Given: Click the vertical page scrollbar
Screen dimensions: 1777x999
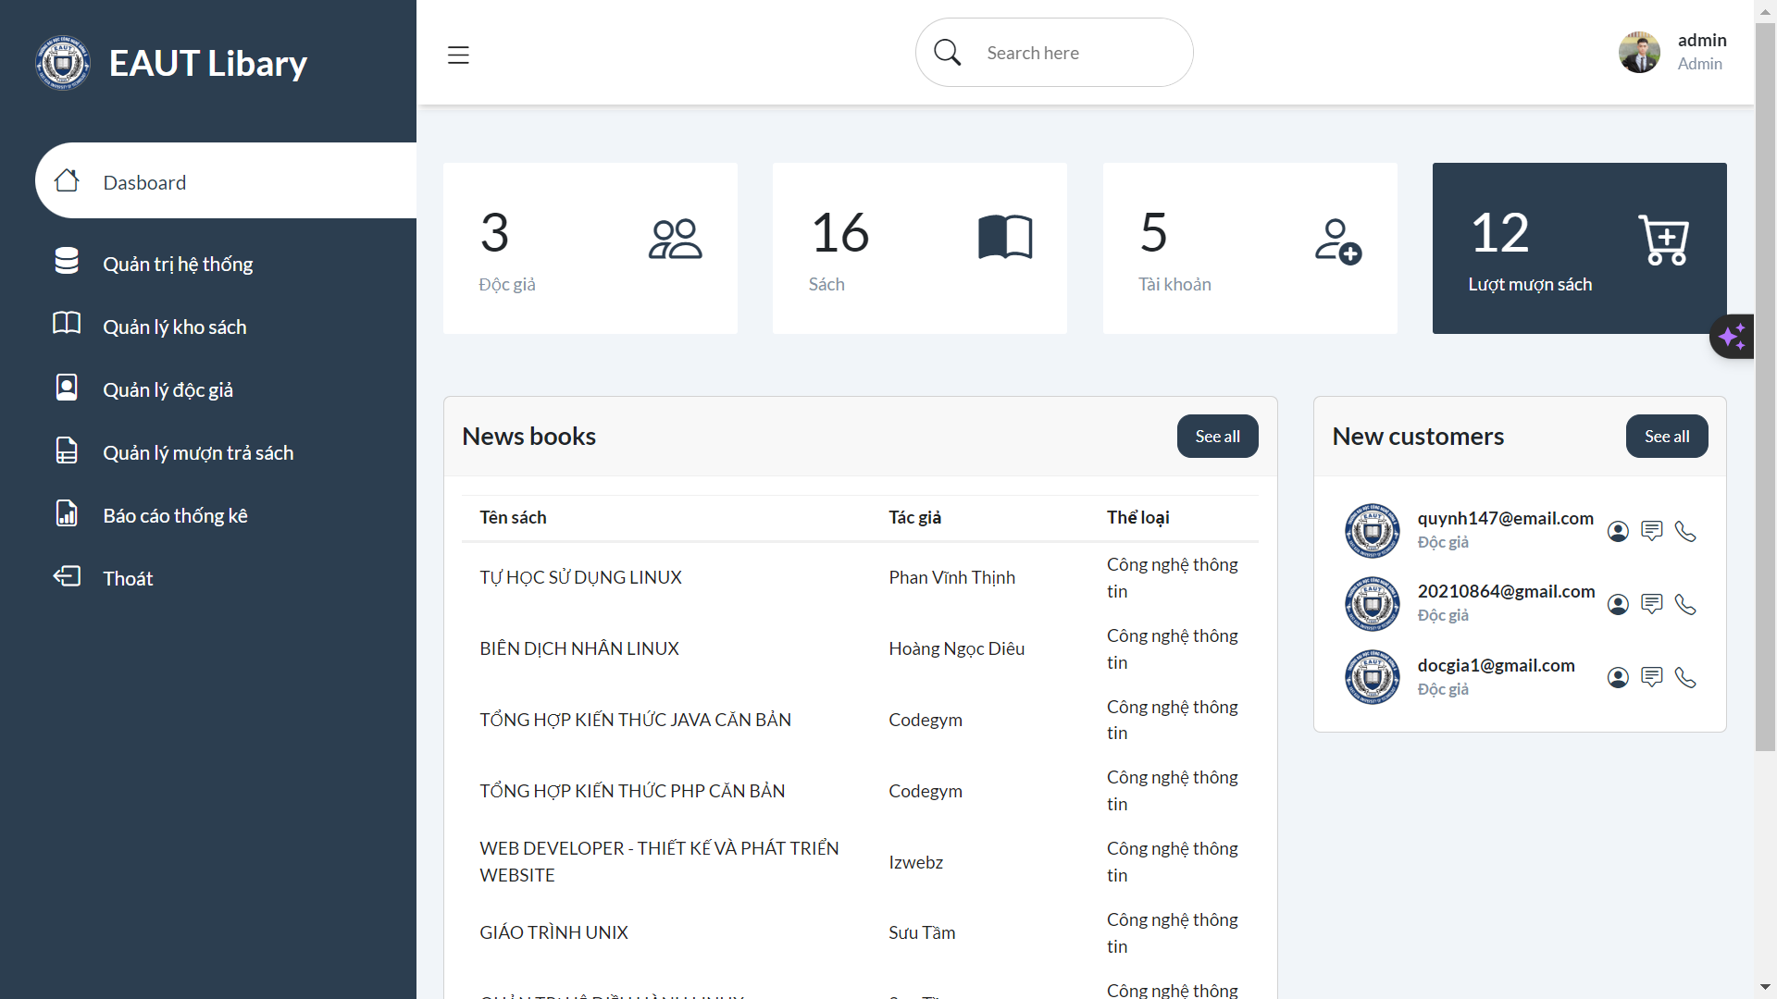Looking at the screenshot, I should point(1765,388).
